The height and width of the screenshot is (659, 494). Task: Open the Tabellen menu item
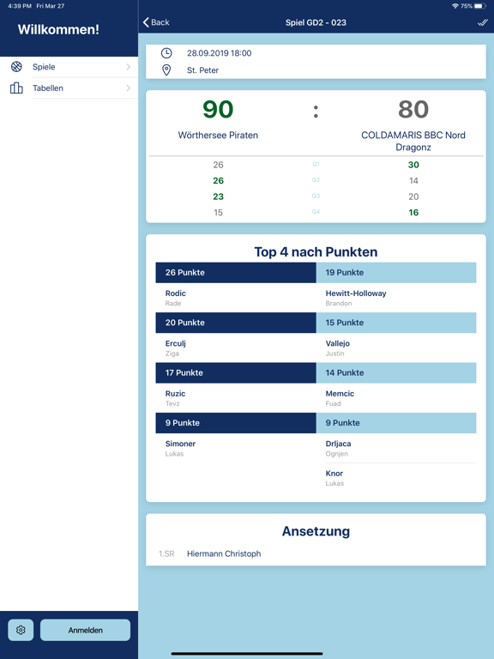click(69, 88)
